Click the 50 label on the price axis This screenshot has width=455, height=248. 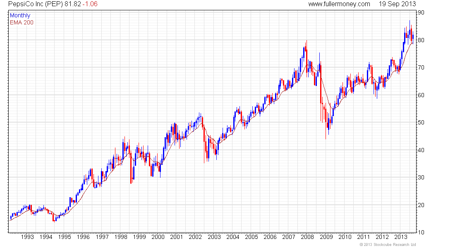click(x=421, y=122)
